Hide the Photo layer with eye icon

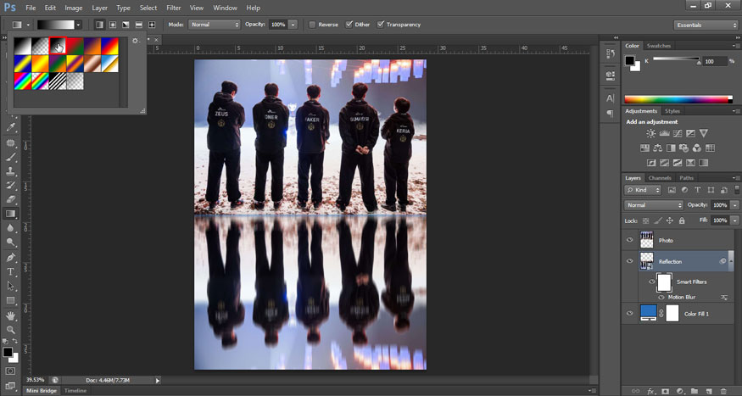(x=629, y=240)
